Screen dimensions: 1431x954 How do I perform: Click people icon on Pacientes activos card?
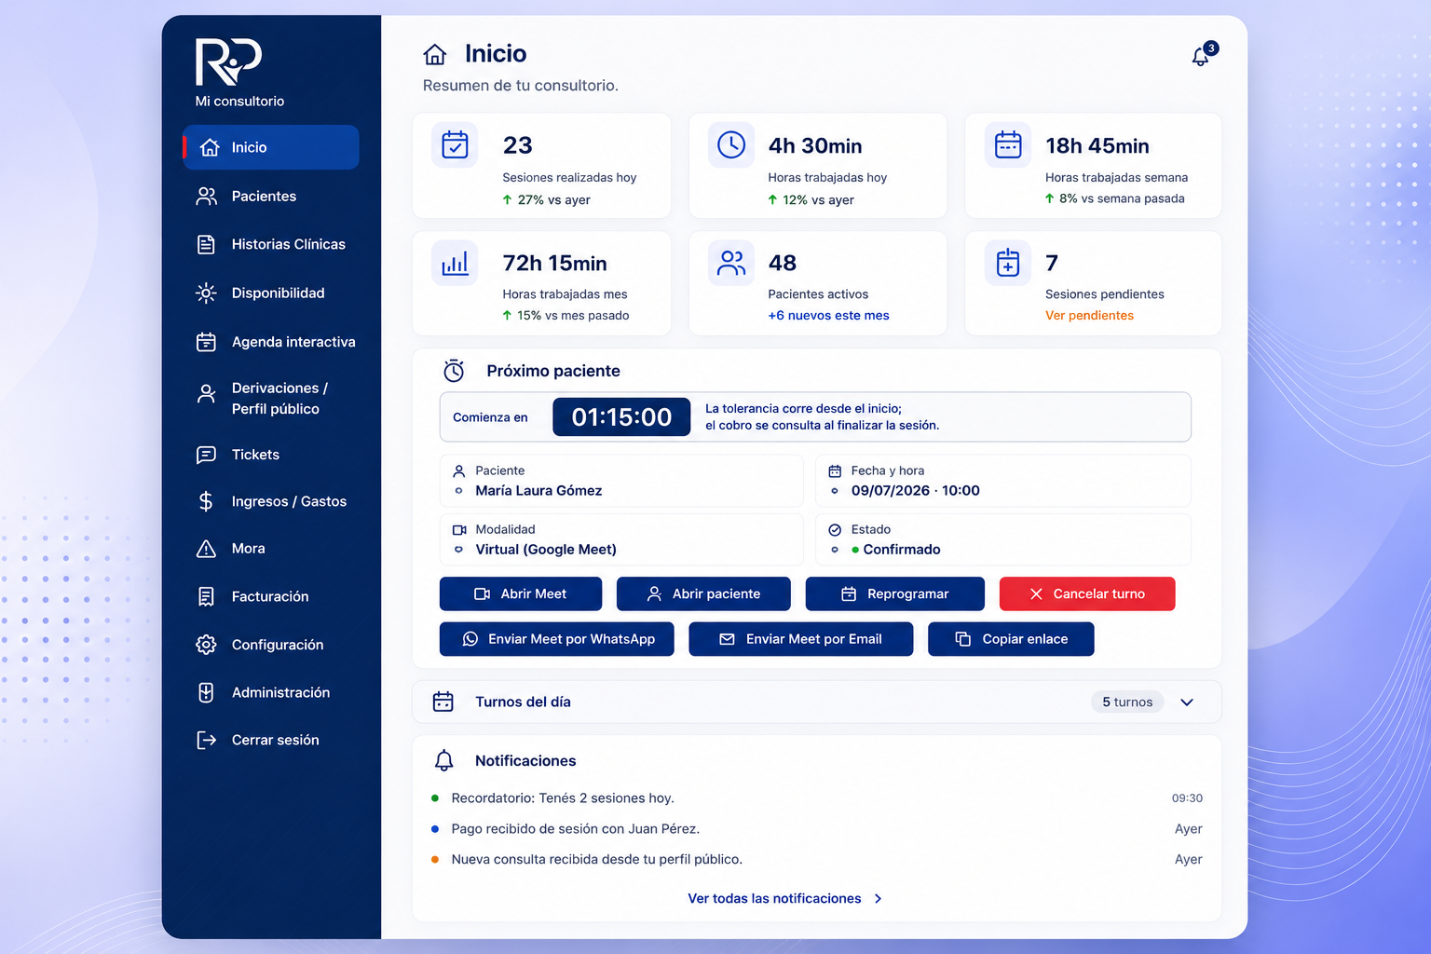(x=731, y=263)
